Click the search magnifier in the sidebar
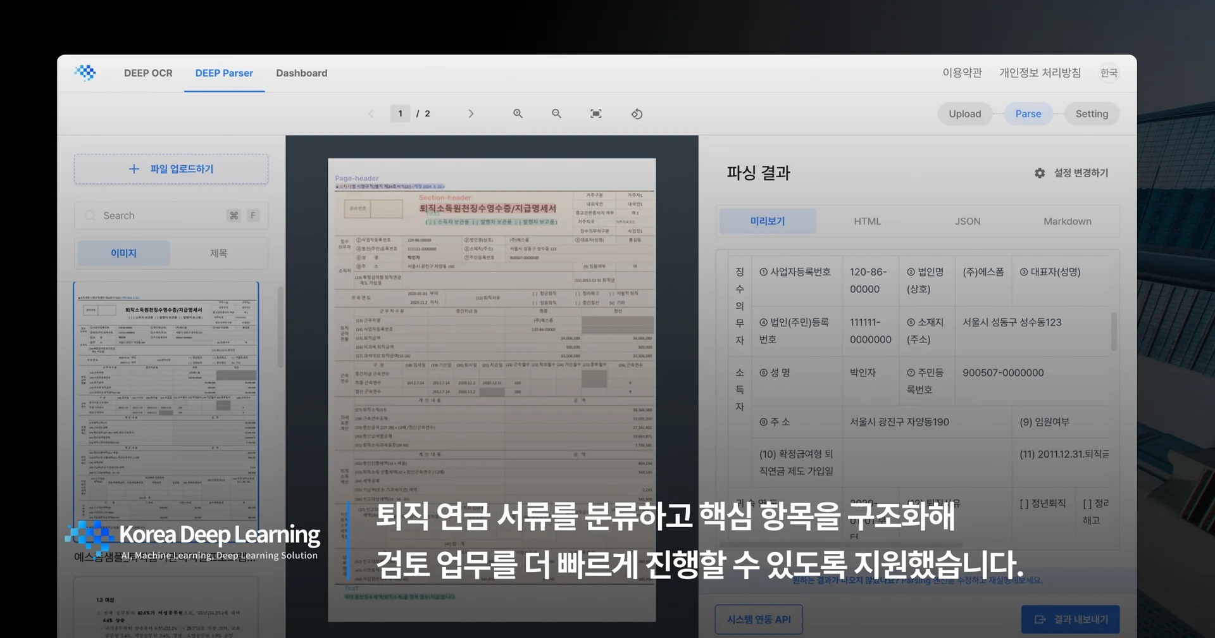The image size is (1215, 638). click(90, 215)
